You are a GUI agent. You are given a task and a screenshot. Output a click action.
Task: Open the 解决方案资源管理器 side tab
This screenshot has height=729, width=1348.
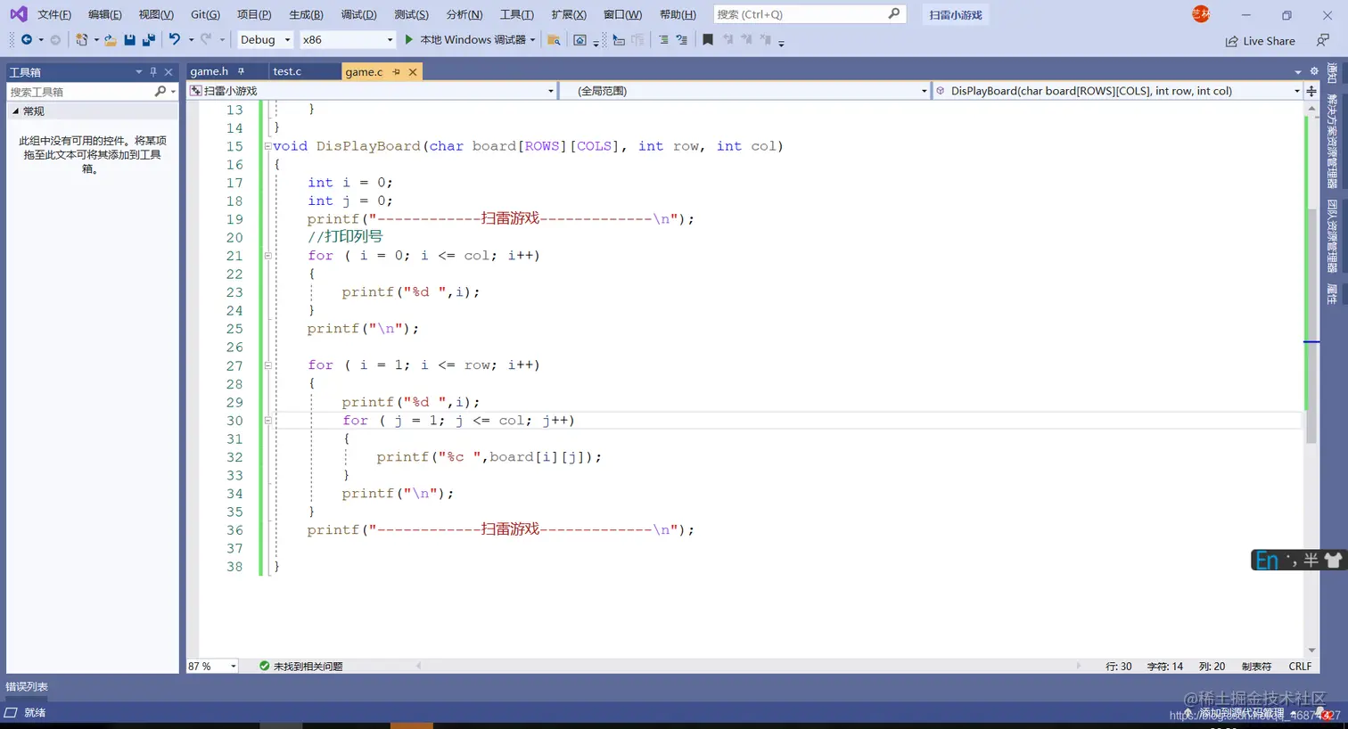pos(1332,141)
